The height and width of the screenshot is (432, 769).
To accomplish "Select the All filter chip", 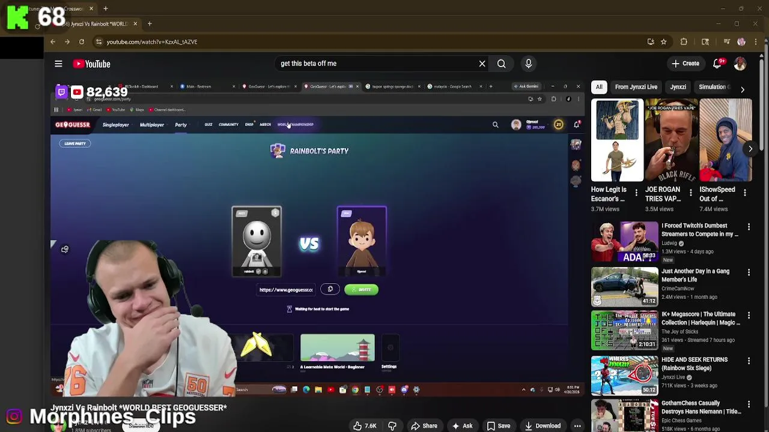I will (599, 87).
